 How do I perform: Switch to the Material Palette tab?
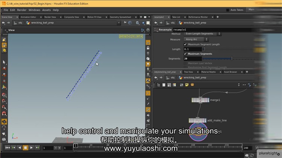(208, 72)
